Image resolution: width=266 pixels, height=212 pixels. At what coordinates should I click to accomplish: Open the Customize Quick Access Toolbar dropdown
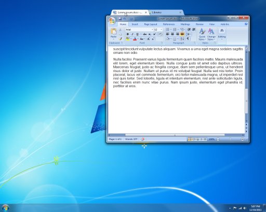coord(138,19)
